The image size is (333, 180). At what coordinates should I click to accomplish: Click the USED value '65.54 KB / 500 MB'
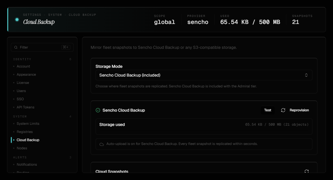point(250,22)
